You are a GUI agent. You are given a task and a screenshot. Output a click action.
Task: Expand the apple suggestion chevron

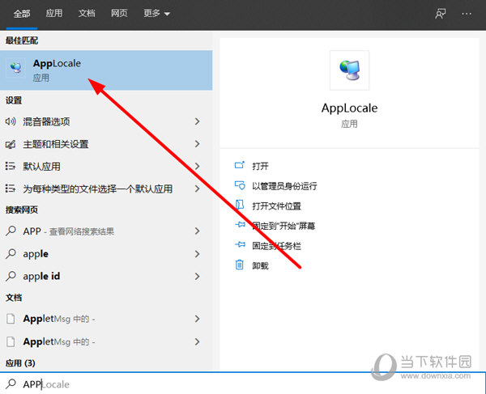[x=197, y=254]
